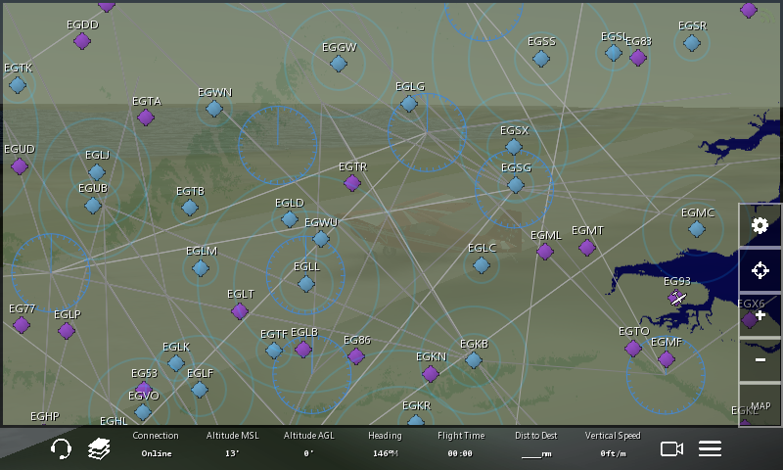This screenshot has height=470, width=783.
Task: Select EGLL airport marker
Action: 306,284
